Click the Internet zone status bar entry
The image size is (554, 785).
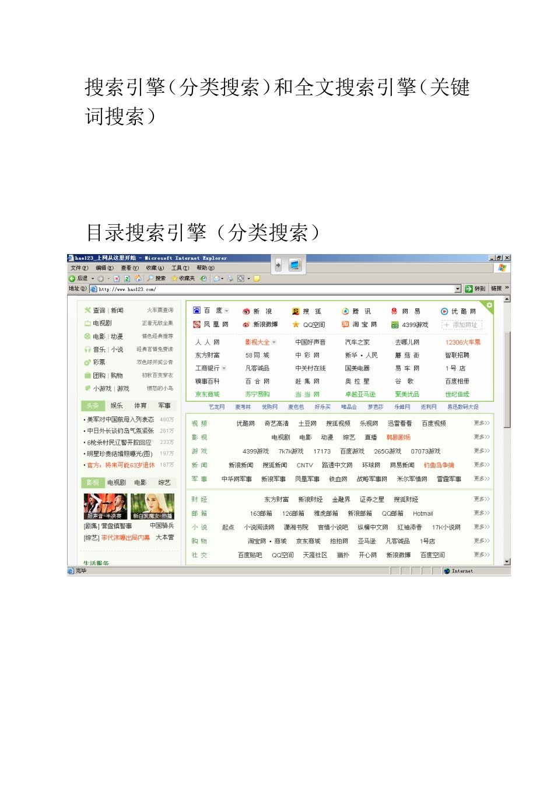pos(459,571)
